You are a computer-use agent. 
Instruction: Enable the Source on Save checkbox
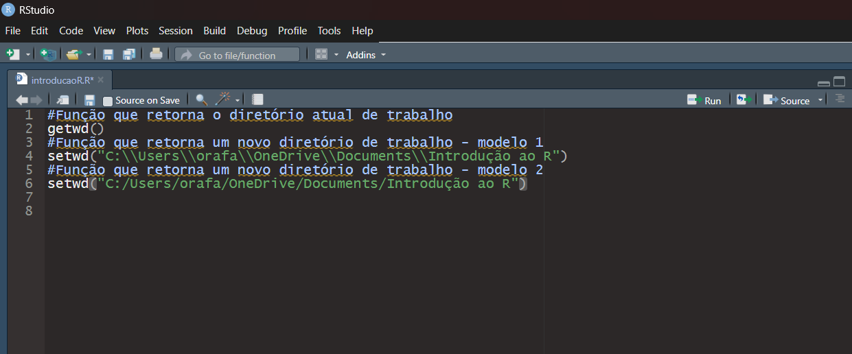pos(108,101)
